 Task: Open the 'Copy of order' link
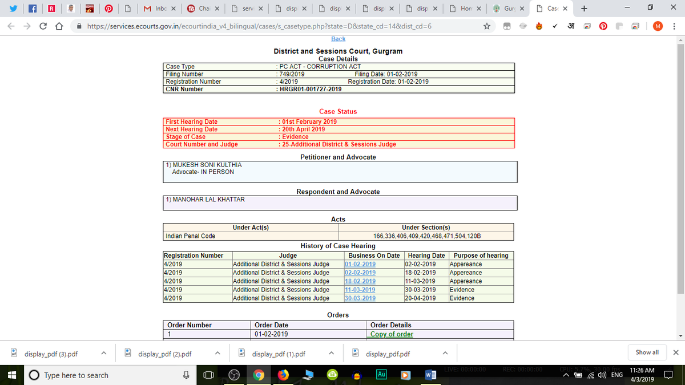(x=392, y=334)
